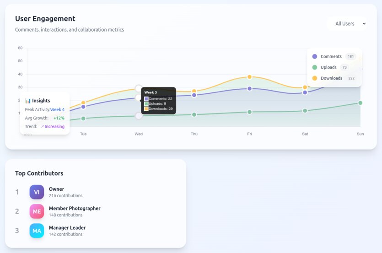Click the Thursday Downloads data point
382x253 pixels.
click(194, 91)
